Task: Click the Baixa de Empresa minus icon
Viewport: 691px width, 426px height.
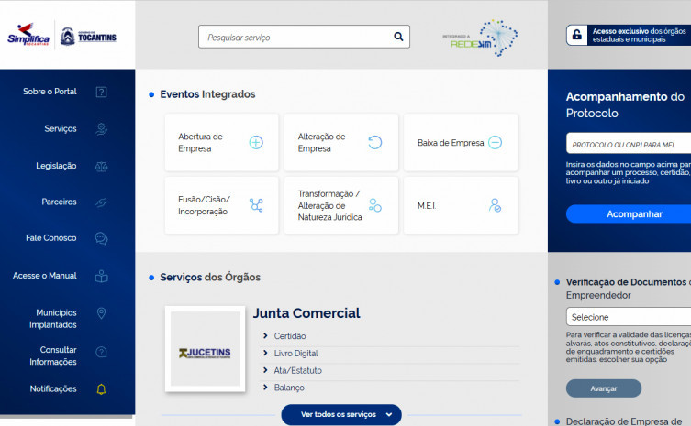Action: point(495,142)
